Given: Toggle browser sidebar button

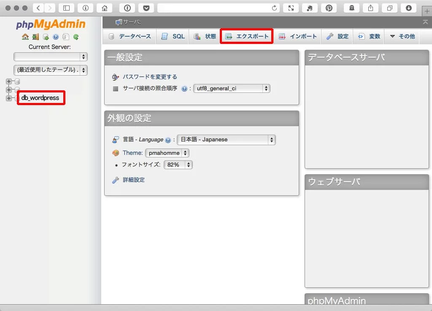Looking at the screenshot, I should (x=66, y=8).
